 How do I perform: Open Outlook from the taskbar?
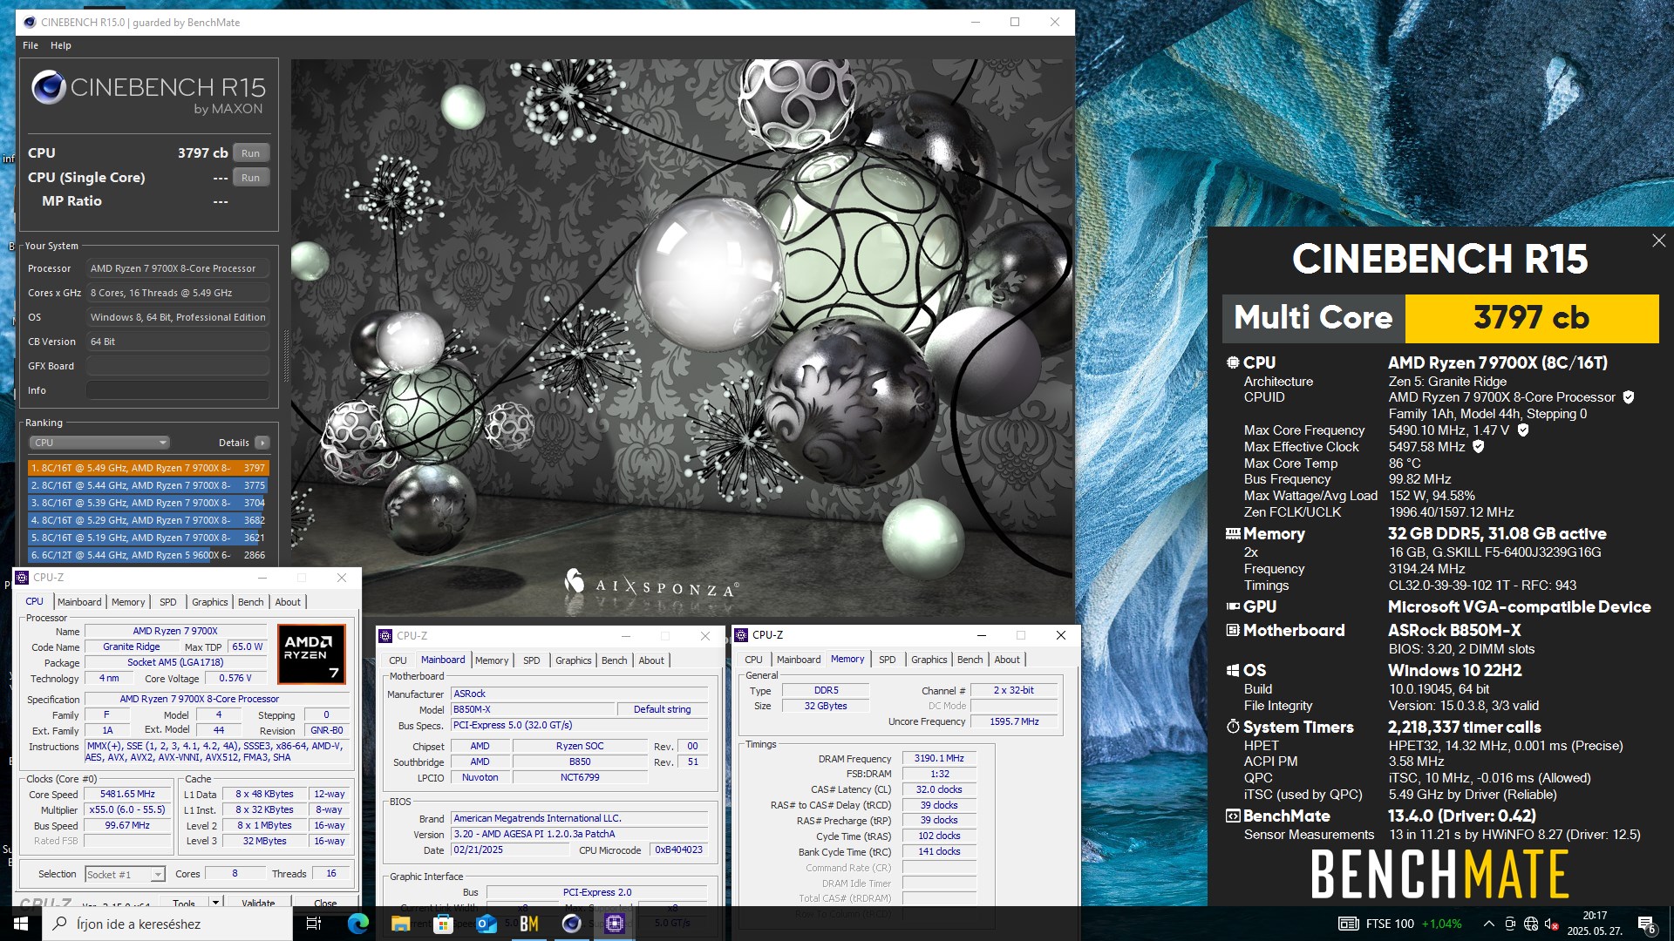[486, 924]
